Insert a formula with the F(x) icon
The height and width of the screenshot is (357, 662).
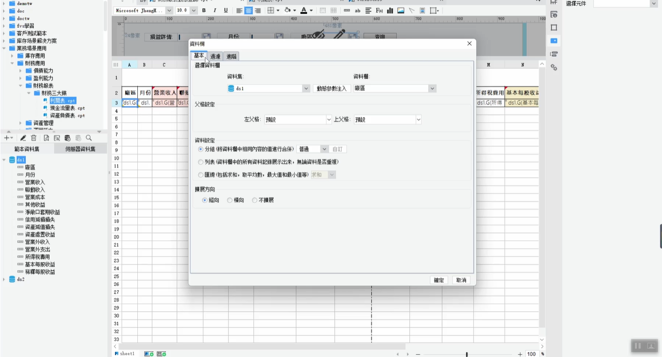click(x=379, y=10)
